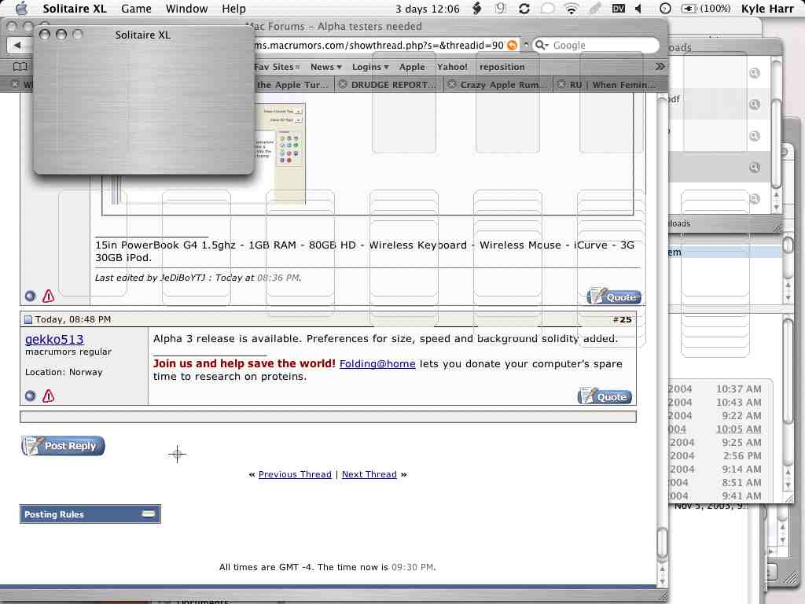Click the Solitaire XL window title bar
The image size is (805, 604).
pyautogui.click(x=143, y=35)
